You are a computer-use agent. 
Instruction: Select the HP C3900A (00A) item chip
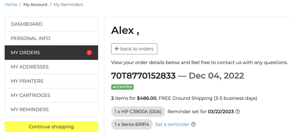[138, 111]
